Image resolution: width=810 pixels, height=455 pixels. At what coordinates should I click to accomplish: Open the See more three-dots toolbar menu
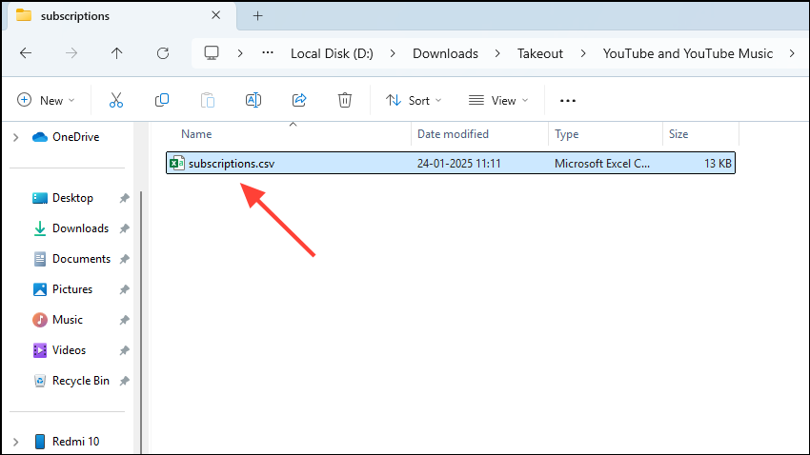(568, 101)
